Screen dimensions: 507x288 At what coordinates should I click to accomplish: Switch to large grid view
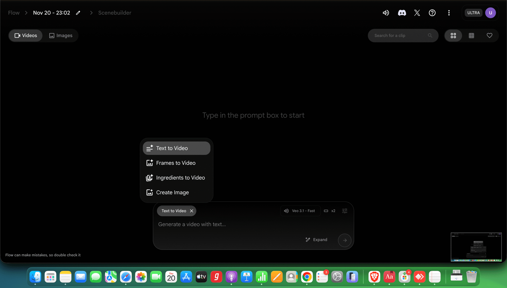pos(453,35)
